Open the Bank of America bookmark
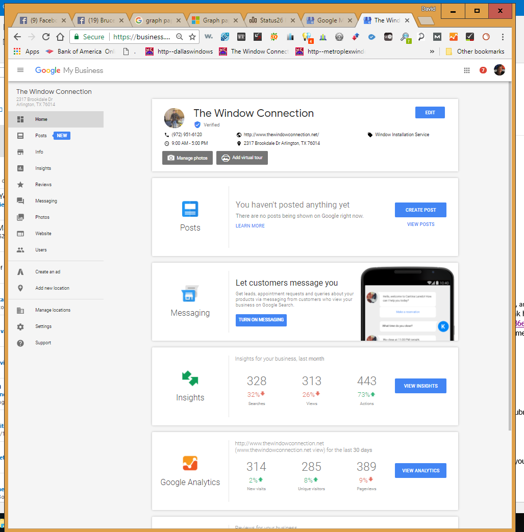 [80, 51]
